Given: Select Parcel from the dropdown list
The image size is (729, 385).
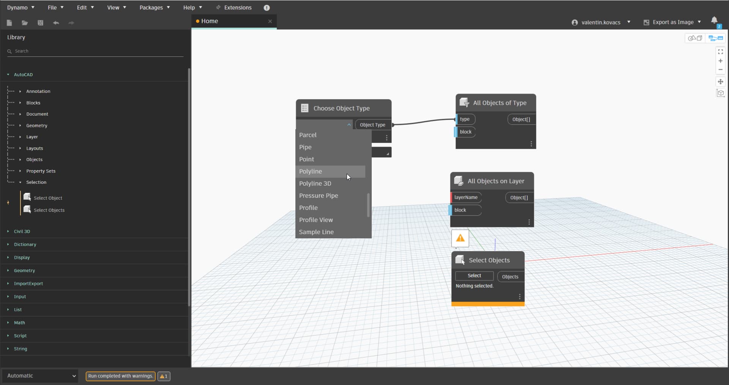Looking at the screenshot, I should pyautogui.click(x=330, y=135).
